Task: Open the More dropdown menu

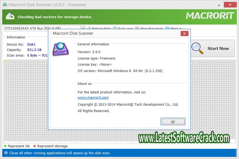Action: pyautogui.click(x=173, y=28)
